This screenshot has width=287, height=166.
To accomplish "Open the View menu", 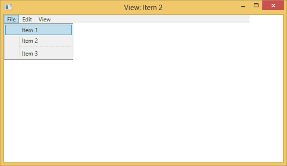I will (x=44, y=19).
